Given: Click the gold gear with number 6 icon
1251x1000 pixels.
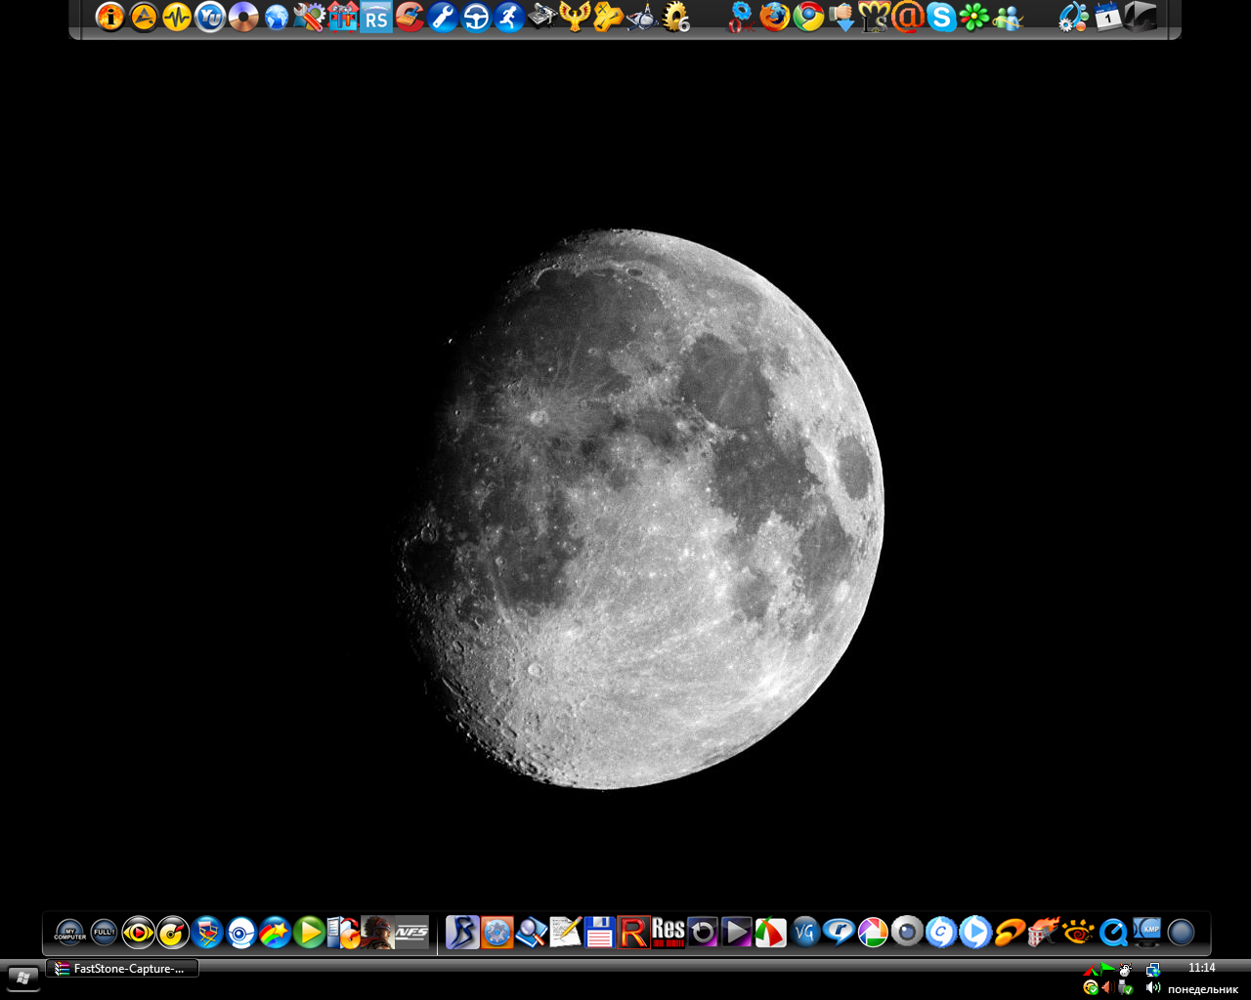Looking at the screenshot, I should [675, 17].
